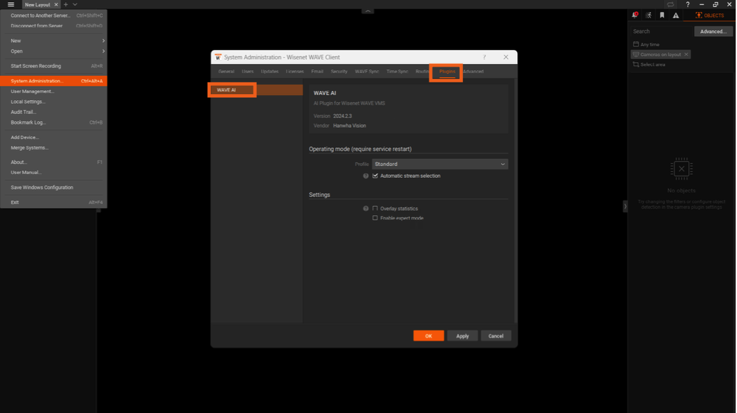The width and height of the screenshot is (737, 413).
Task: Close the System Administration dialog
Action: click(506, 57)
